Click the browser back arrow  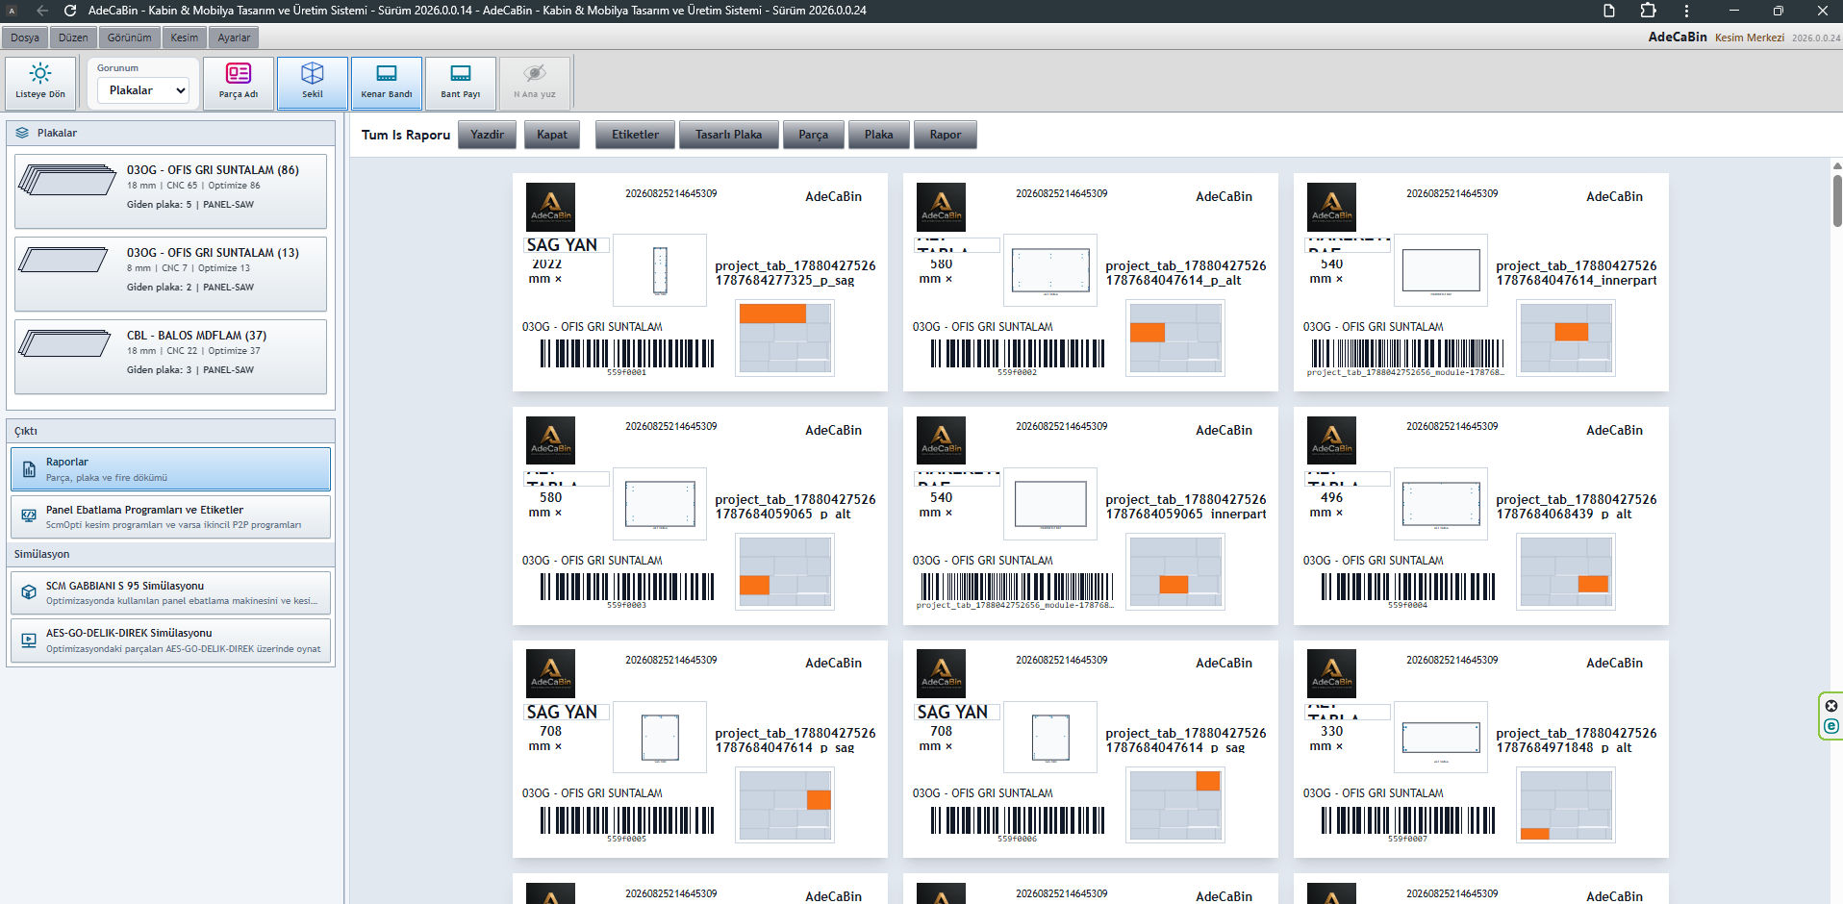point(42,11)
